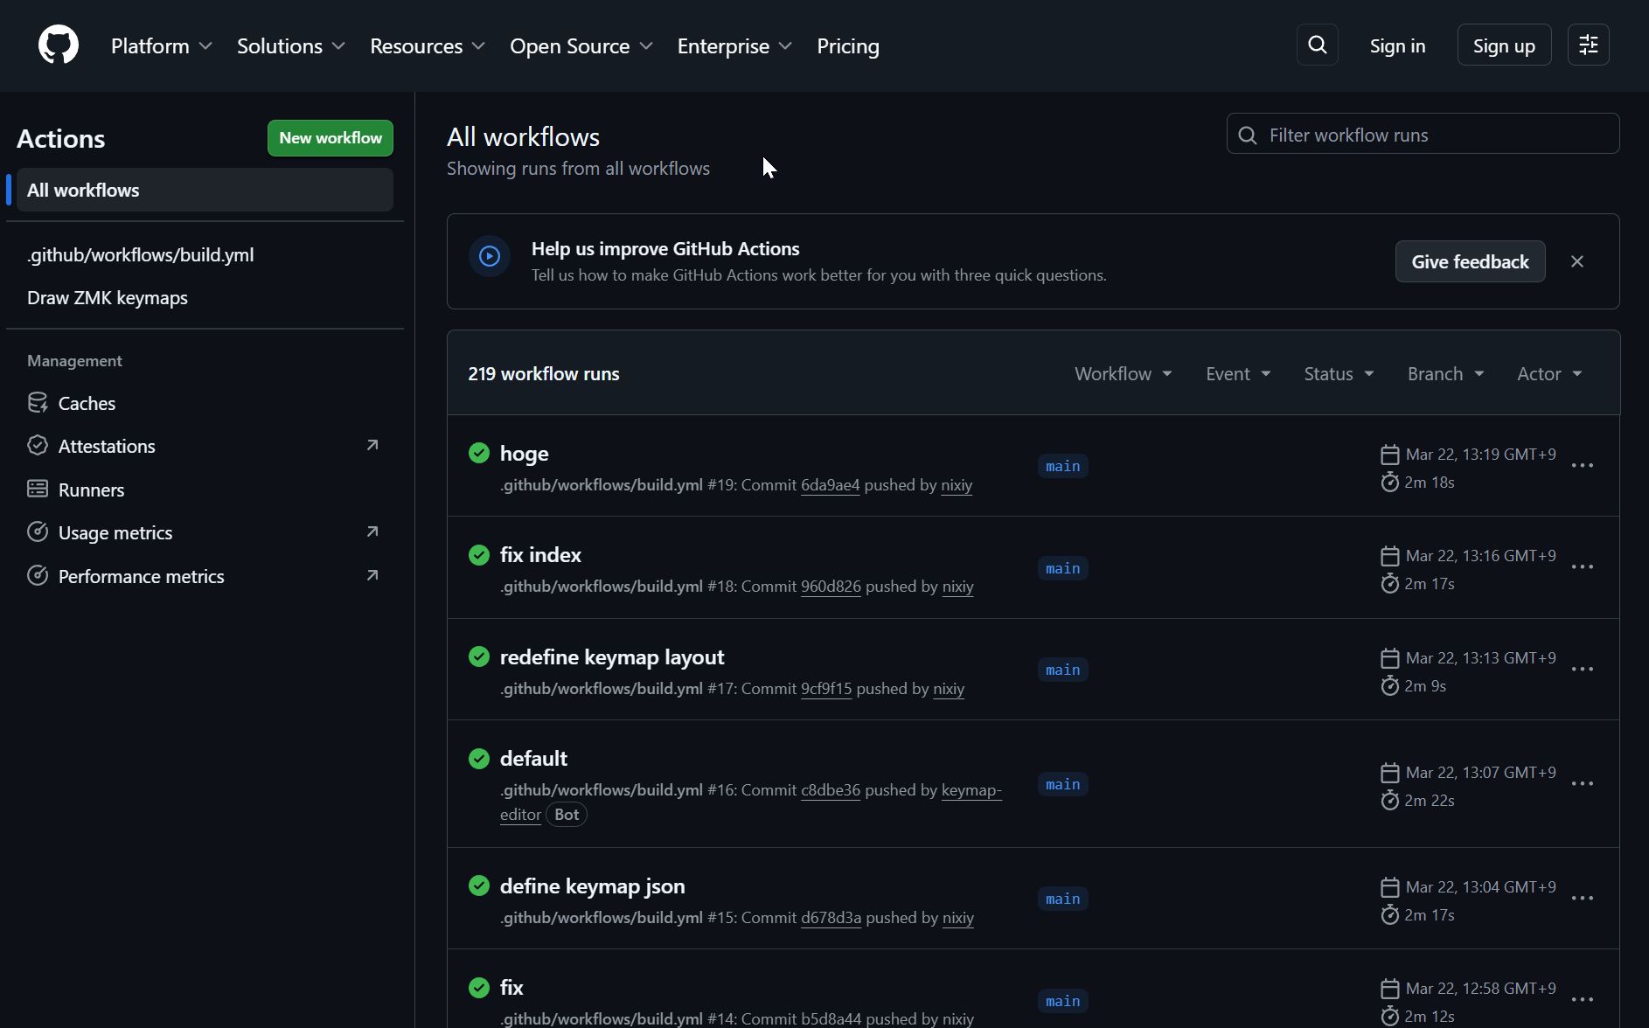Open Attestations in the sidebar
Screen dimensions: 1649x1028
pyautogui.click(x=107, y=446)
